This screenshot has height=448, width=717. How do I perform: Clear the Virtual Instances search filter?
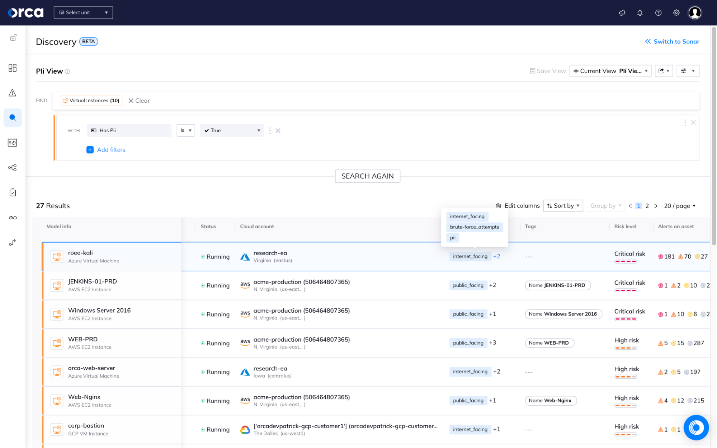pyautogui.click(x=139, y=101)
